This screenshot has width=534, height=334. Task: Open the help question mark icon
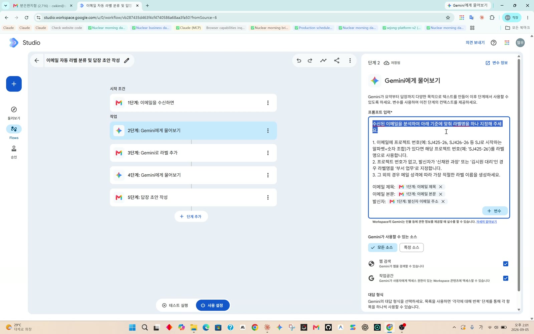[494, 42]
